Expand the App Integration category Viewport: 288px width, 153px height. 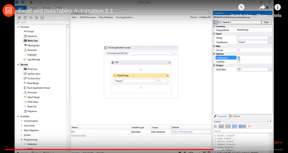[x=22, y=130]
